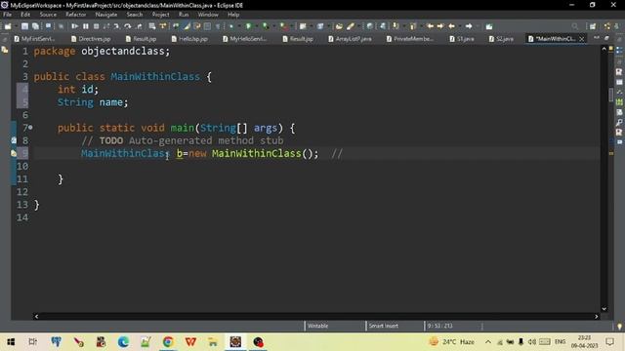The width and height of the screenshot is (625, 351).
Task: Open the Navigate menu
Action: click(106, 15)
